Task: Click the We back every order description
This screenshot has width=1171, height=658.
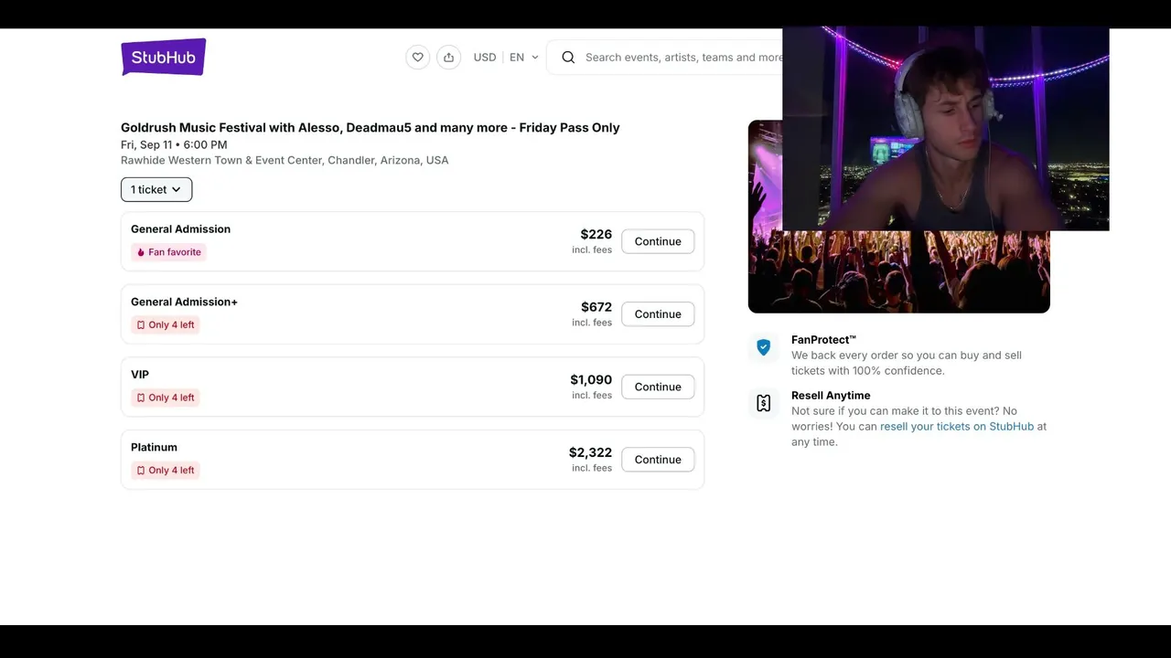Action: 907,363
